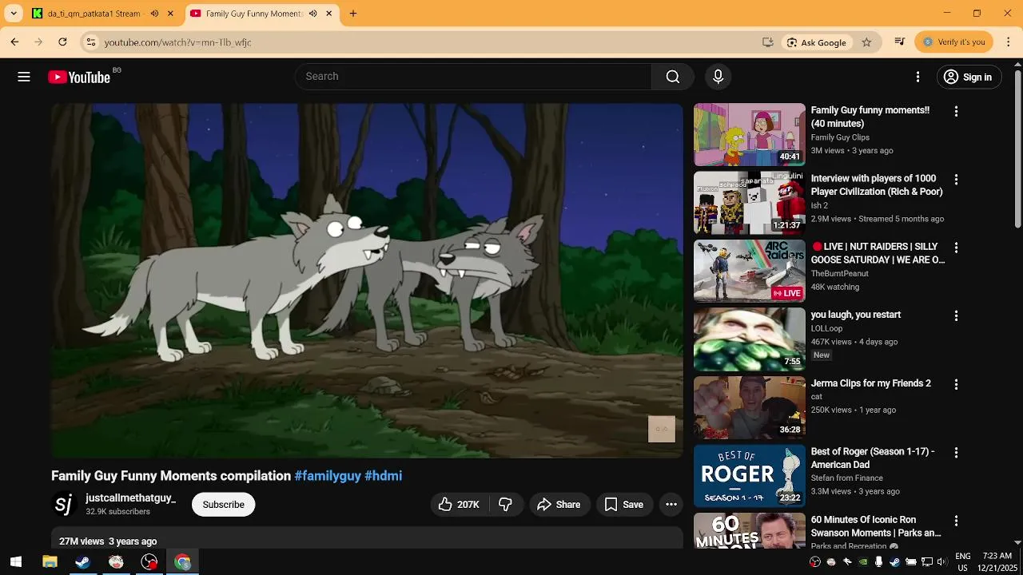
Task: Like the video with thumbs up
Action: [x=459, y=505]
